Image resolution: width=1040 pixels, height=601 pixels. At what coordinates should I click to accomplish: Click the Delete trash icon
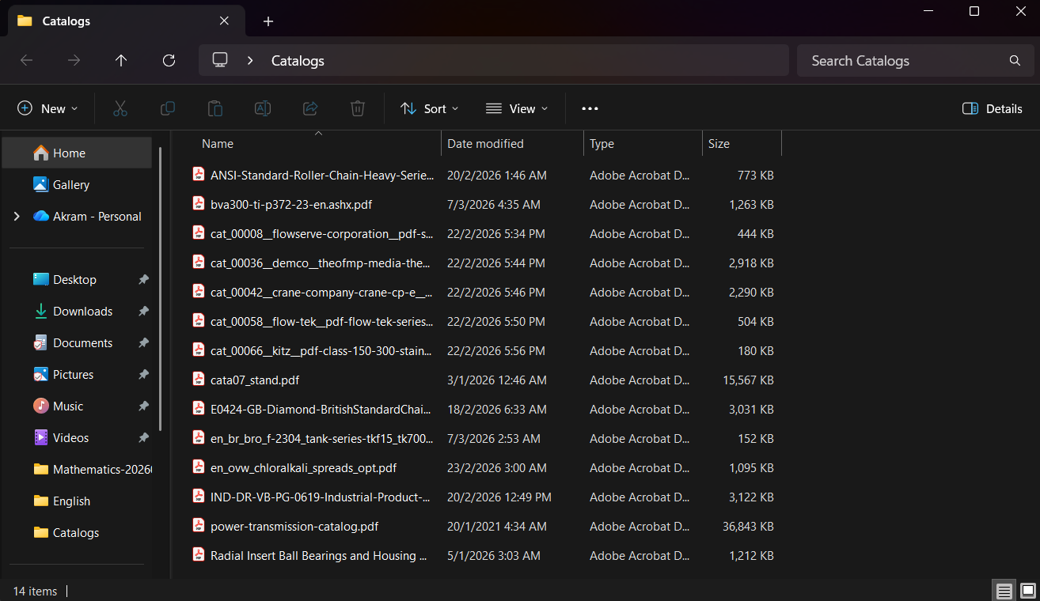point(358,108)
